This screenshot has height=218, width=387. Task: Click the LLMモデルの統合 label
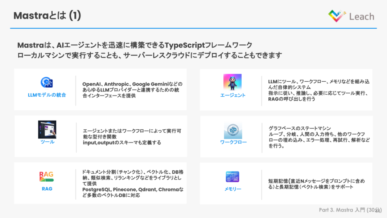47,95
